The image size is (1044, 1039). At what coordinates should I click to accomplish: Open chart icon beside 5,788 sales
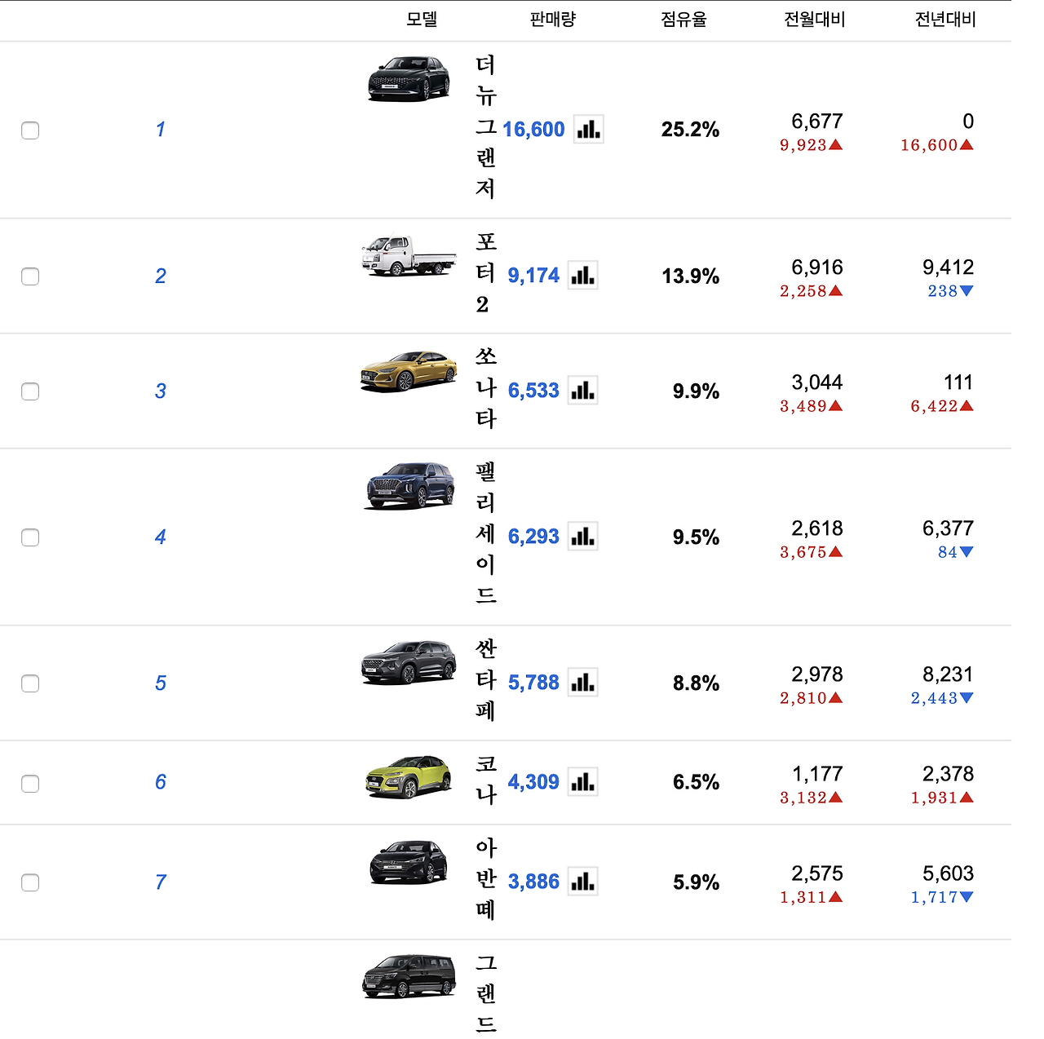point(582,682)
